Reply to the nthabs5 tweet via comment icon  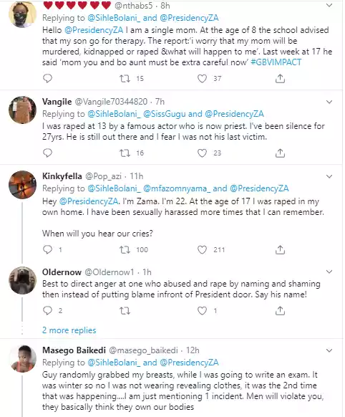[47, 78]
